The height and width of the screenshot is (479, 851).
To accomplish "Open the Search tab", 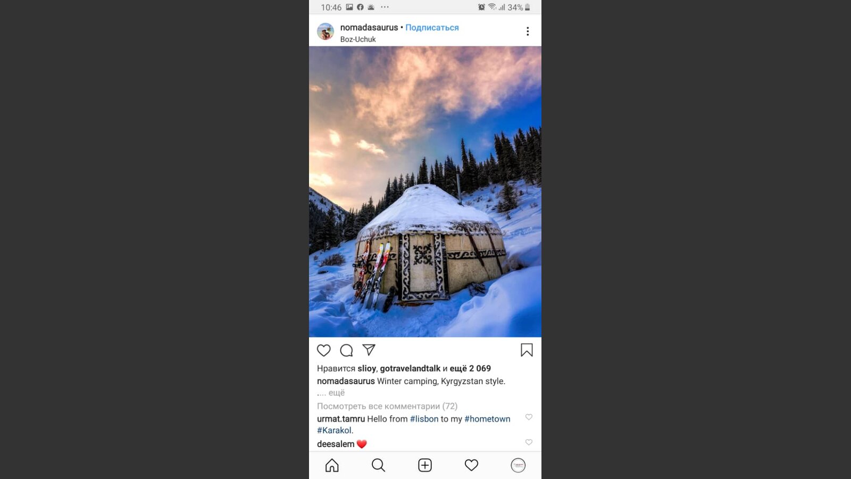I will pos(378,465).
